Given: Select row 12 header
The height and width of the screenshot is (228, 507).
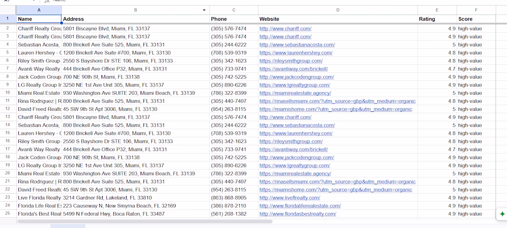Looking at the screenshot, I should tap(8, 109).
